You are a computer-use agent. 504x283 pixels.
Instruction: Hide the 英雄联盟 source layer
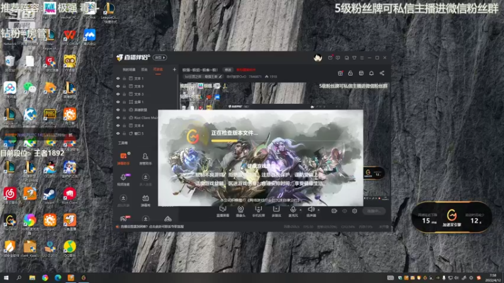click(118, 109)
